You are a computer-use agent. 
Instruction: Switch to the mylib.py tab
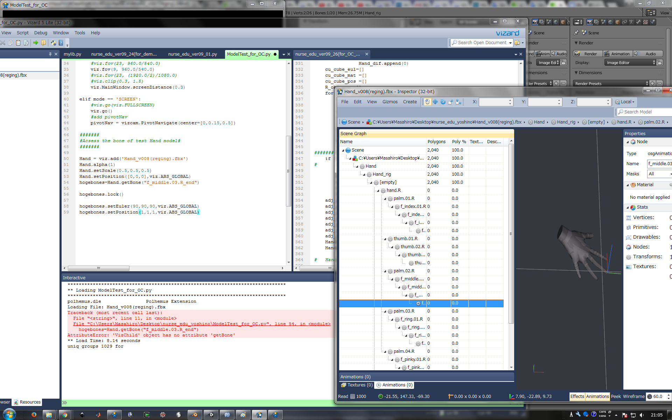coord(72,54)
